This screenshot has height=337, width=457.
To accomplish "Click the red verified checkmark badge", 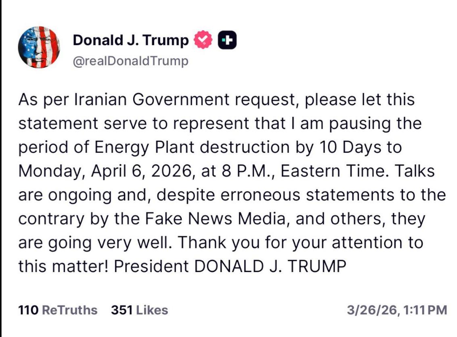I will [203, 41].
